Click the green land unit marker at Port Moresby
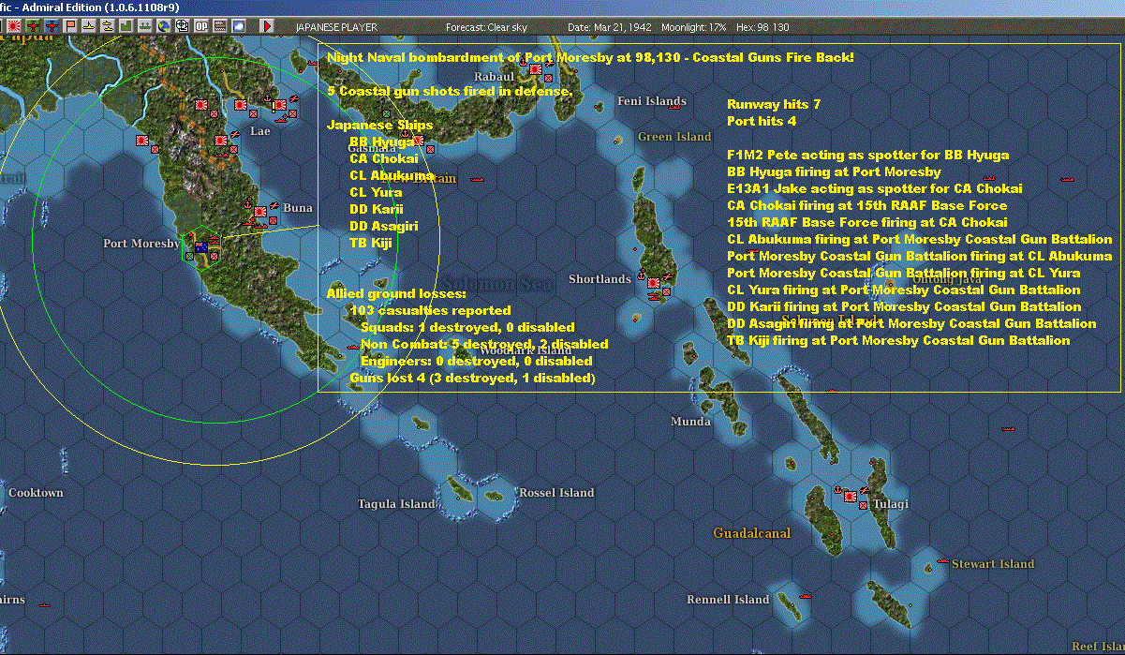 click(190, 254)
